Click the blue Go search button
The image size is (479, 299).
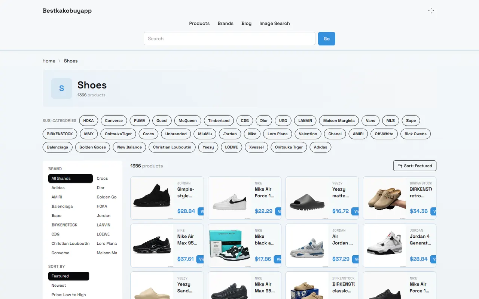coord(327,38)
